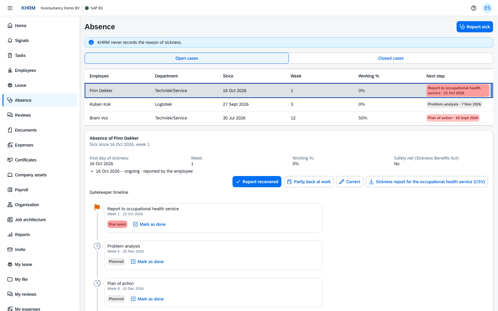Open the hamburger navigation menu
The width and height of the screenshot is (498, 311).
10,8
